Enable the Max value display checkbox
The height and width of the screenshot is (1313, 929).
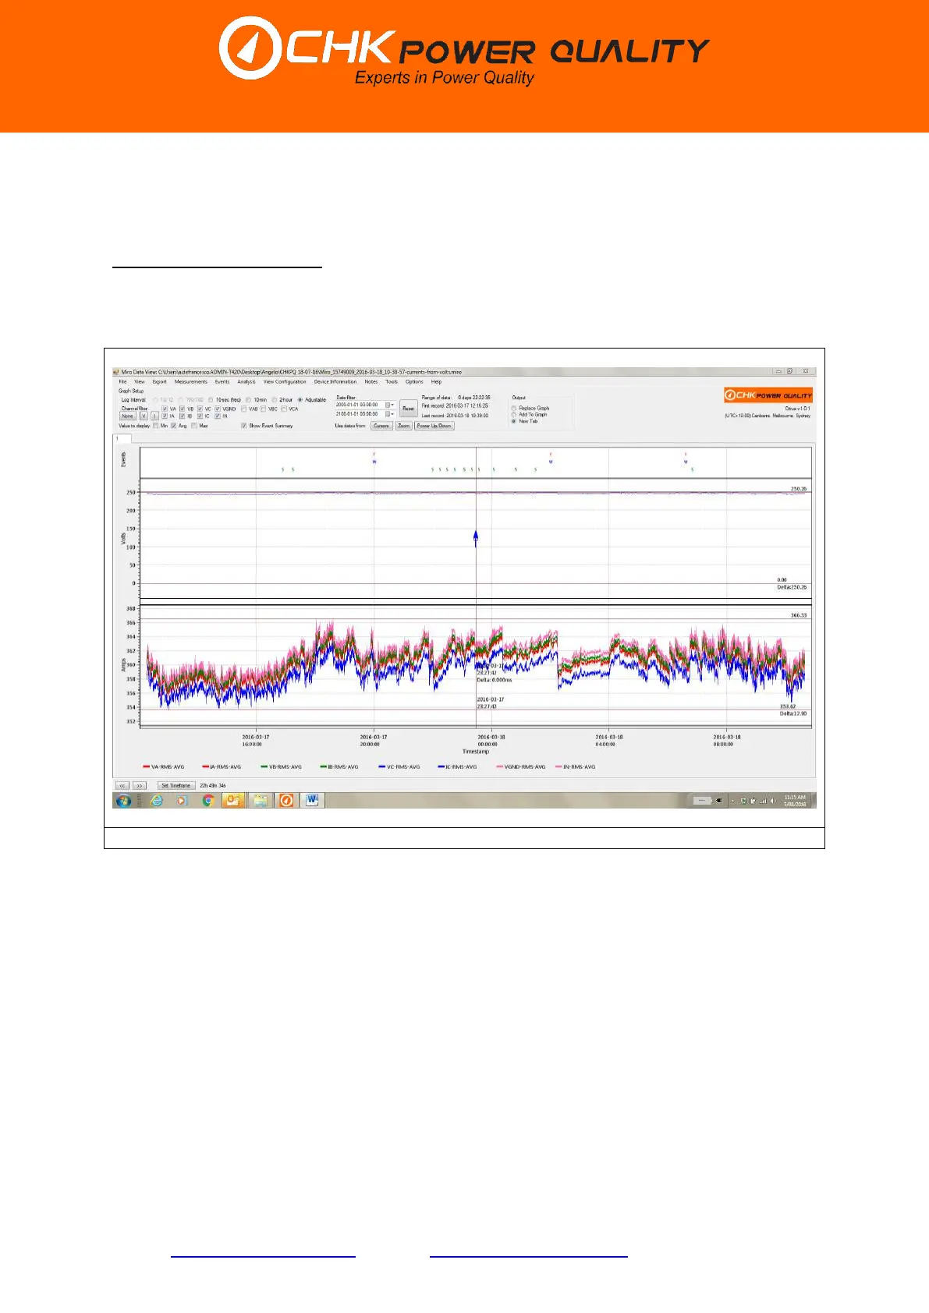point(194,426)
